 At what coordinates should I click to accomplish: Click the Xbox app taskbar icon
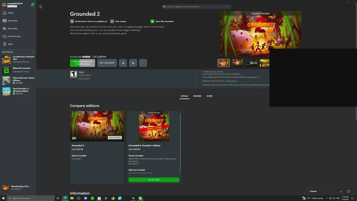140,198
